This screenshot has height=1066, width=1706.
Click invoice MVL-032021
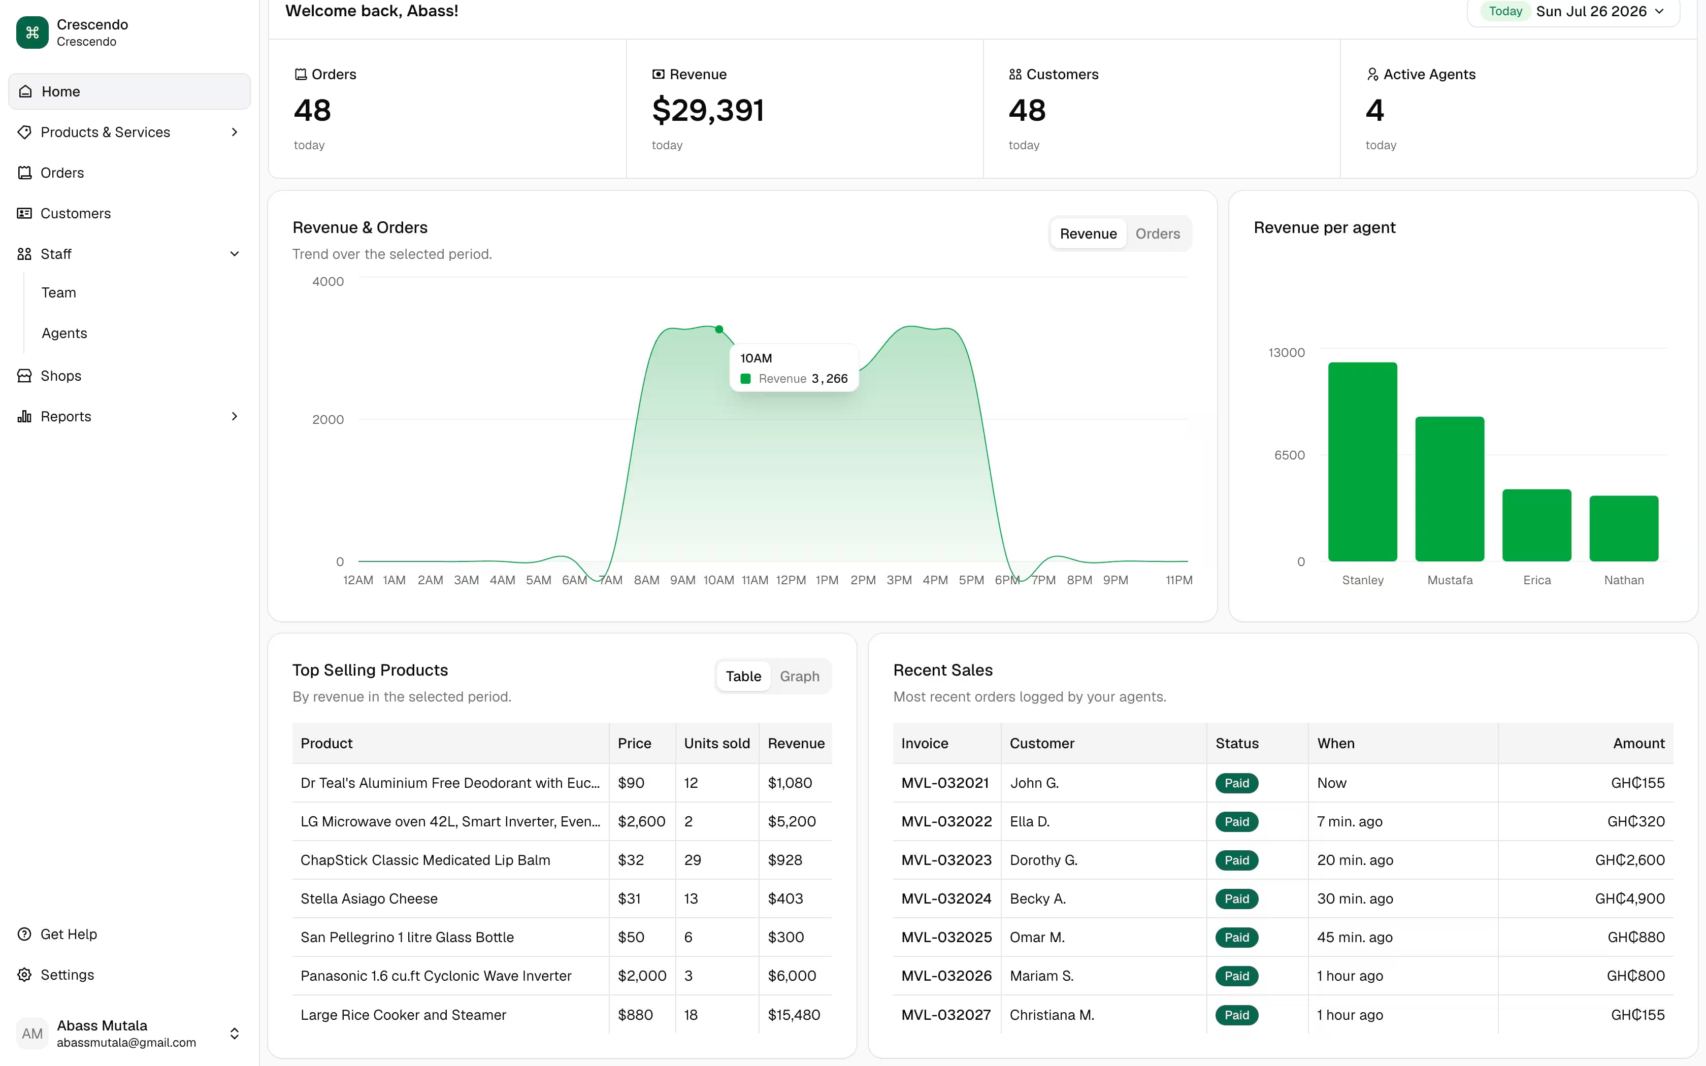944,783
